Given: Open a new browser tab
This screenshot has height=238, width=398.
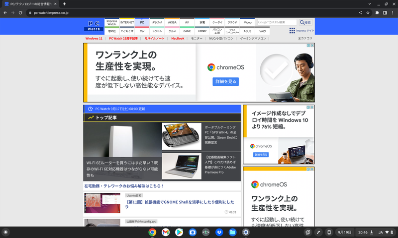Looking at the screenshot, I should [x=64, y=4].
